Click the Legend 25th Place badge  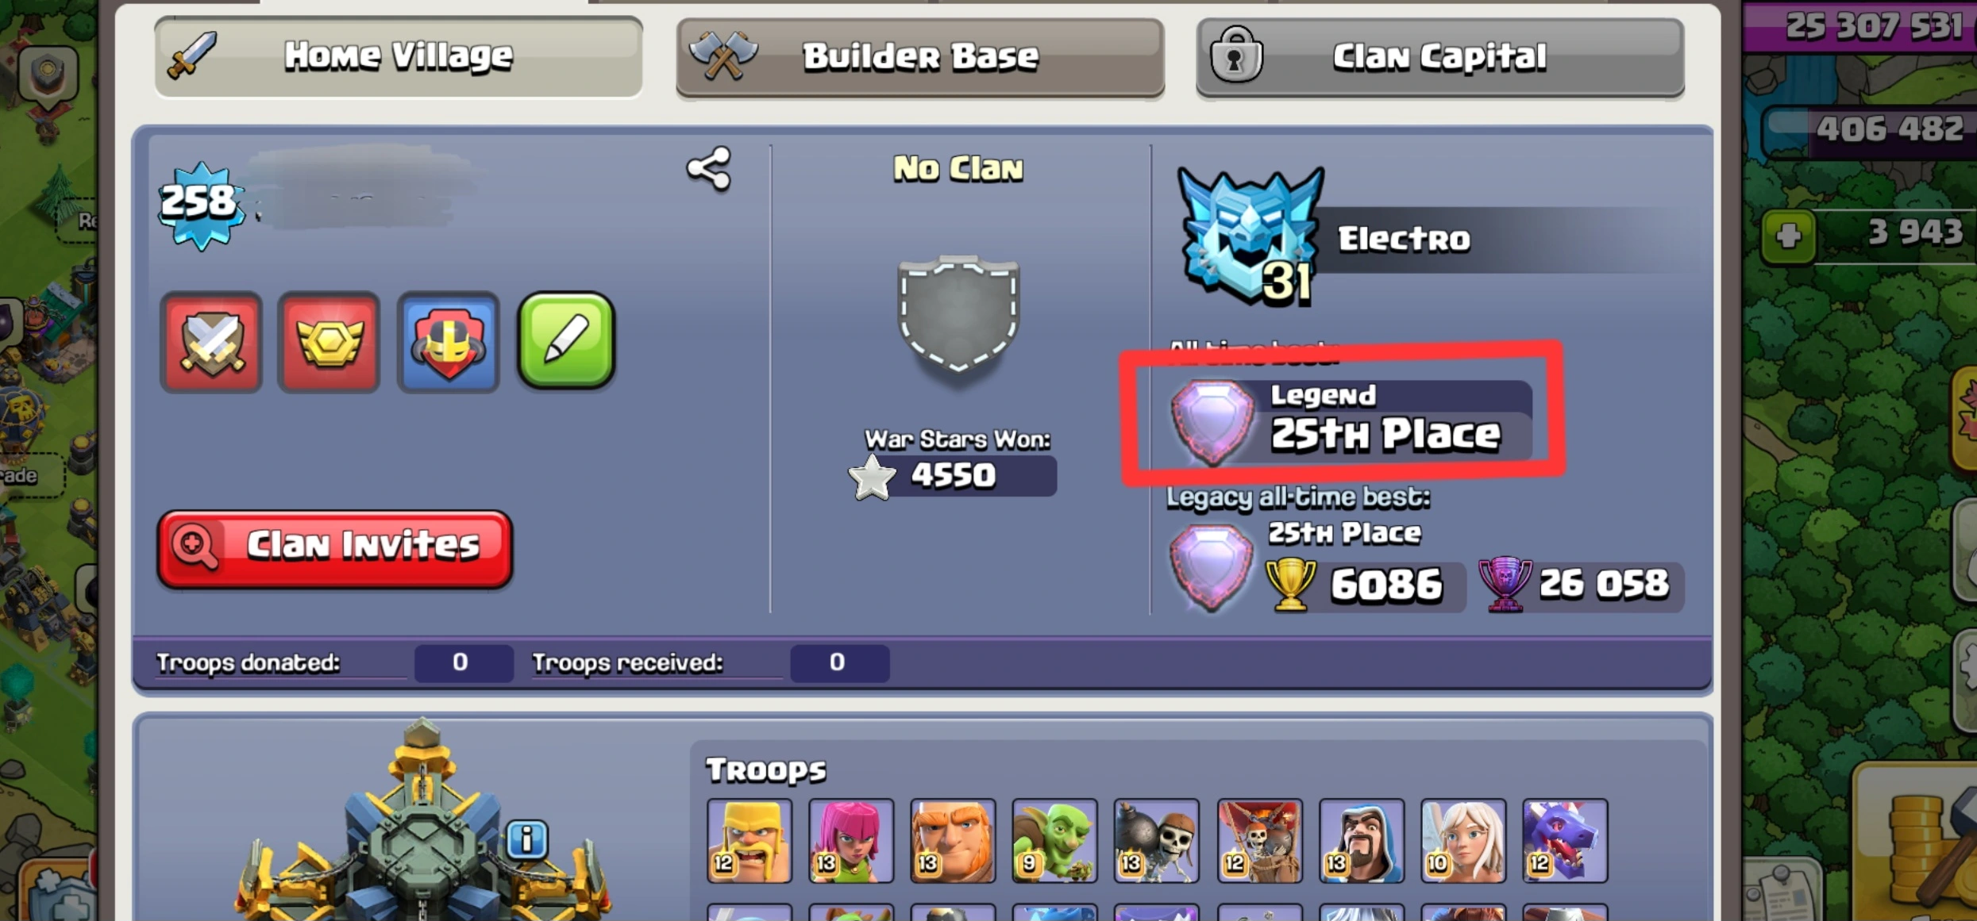click(1349, 420)
